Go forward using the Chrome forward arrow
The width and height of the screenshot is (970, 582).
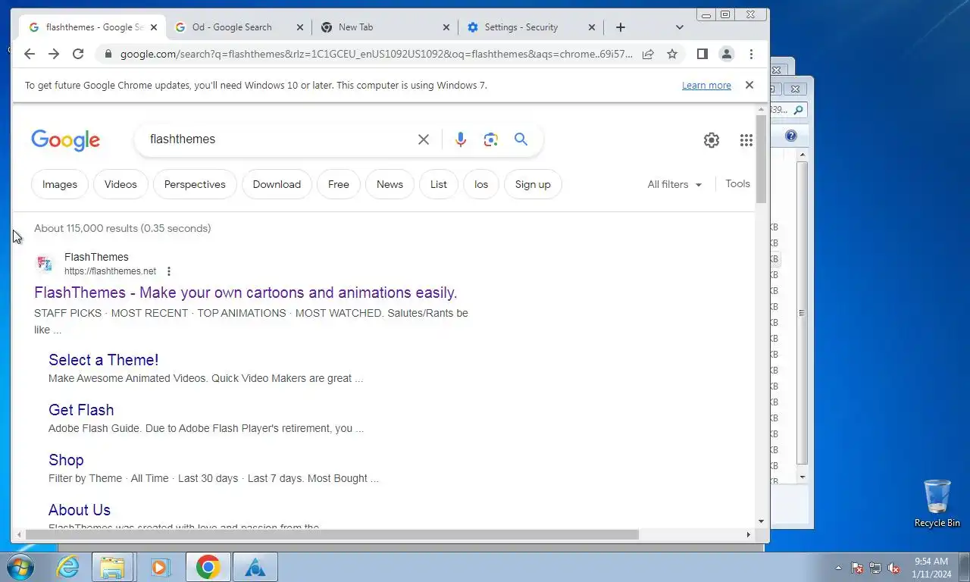pyautogui.click(x=54, y=54)
